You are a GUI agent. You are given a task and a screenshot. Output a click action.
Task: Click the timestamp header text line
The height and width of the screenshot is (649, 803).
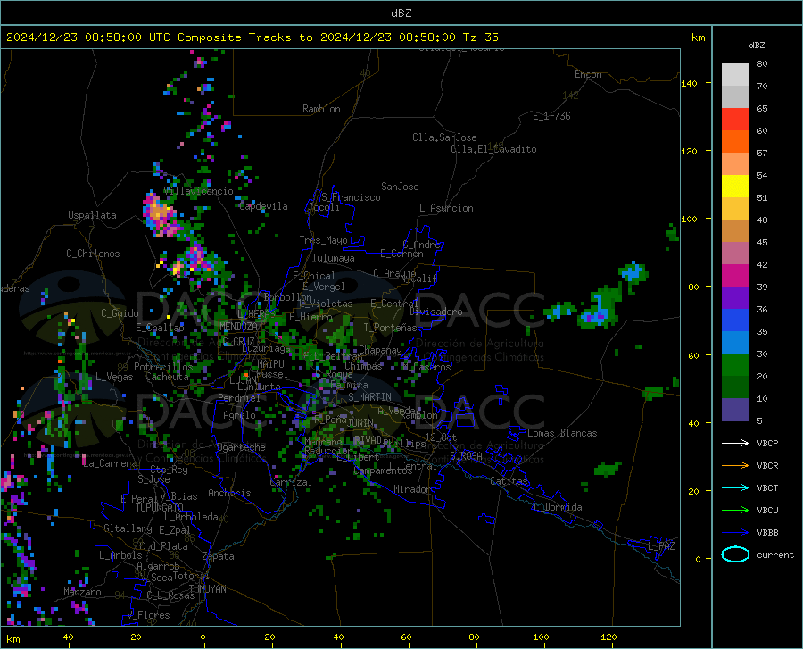point(252,37)
